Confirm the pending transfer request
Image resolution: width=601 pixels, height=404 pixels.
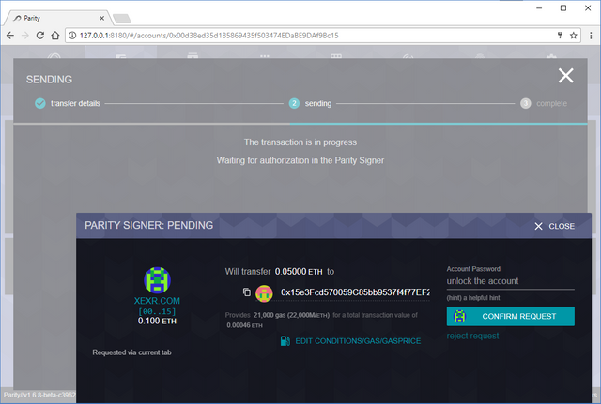pyautogui.click(x=511, y=317)
